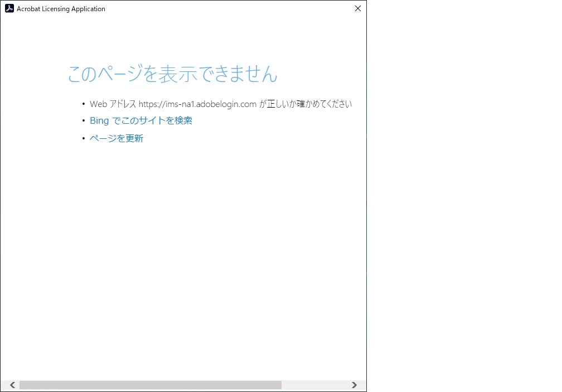
Task: Click the 'ページを更新' refresh link
Action: click(117, 138)
